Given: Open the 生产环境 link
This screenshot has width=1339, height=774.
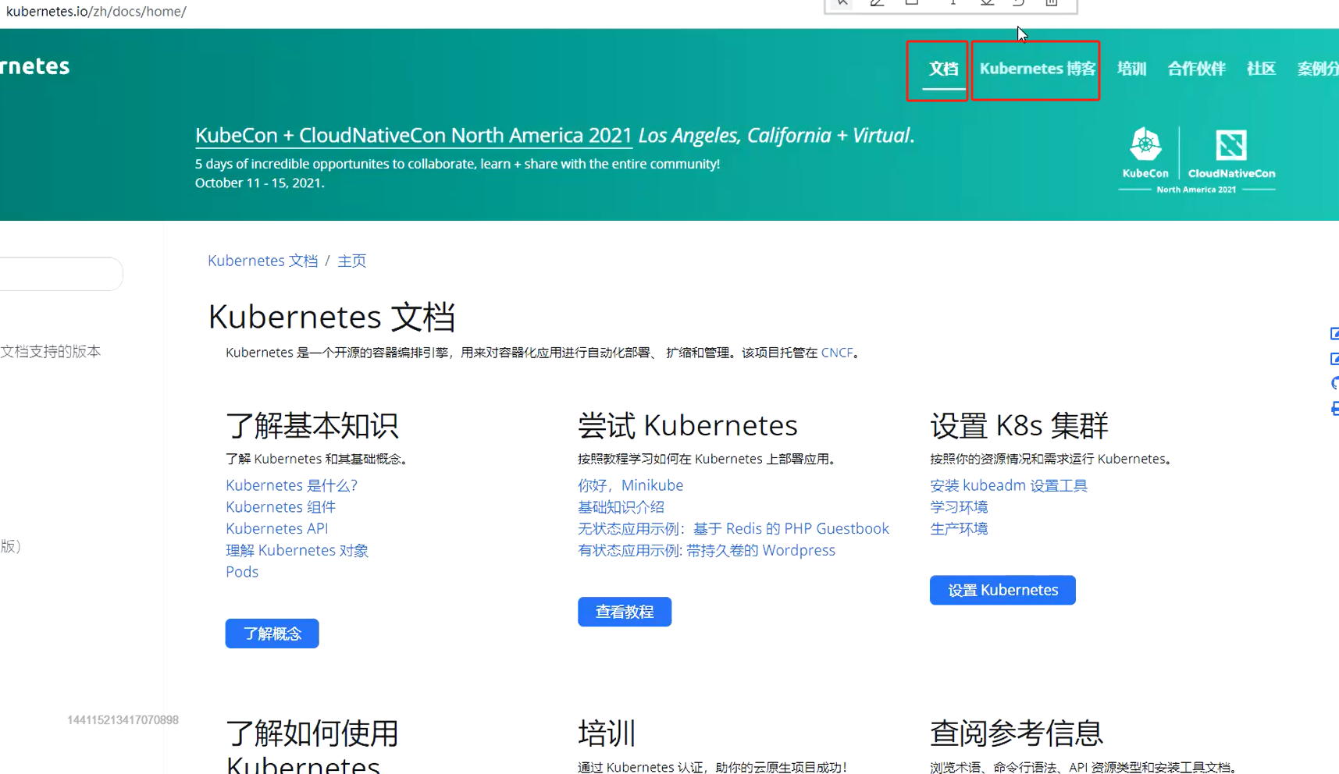Looking at the screenshot, I should 959,528.
